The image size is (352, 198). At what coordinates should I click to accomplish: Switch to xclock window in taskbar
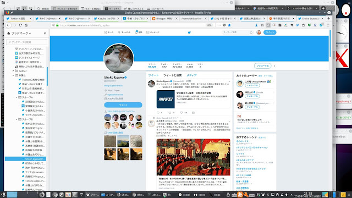tap(184, 195)
